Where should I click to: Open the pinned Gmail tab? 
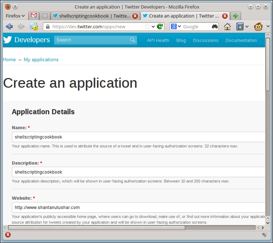tap(34, 16)
